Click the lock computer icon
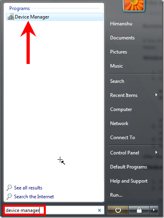The height and width of the screenshot is (218, 164). tap(139, 210)
